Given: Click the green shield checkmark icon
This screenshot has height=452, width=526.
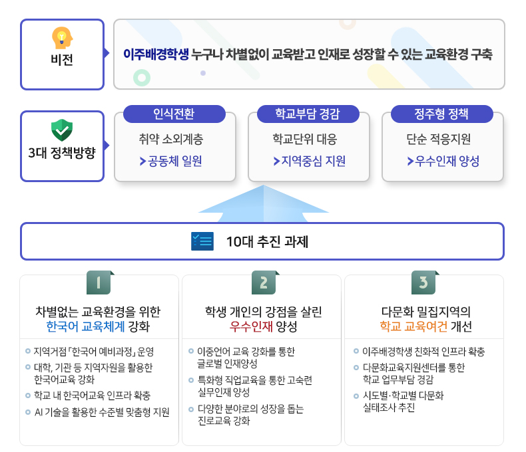Looking at the screenshot, I should tap(62, 130).
